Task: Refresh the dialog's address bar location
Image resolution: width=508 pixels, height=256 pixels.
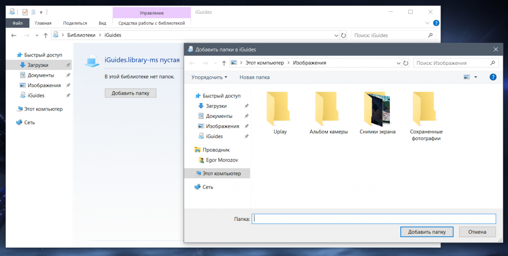Action: click(406, 63)
